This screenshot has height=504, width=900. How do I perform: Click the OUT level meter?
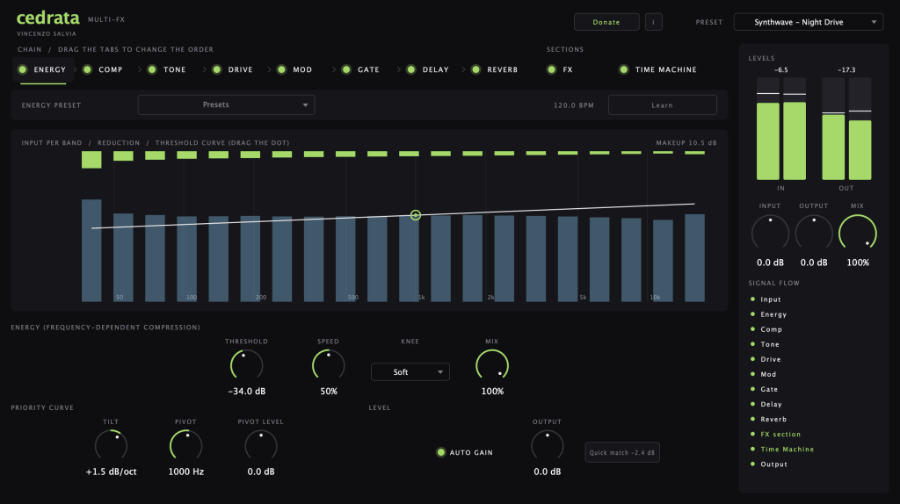click(x=846, y=129)
